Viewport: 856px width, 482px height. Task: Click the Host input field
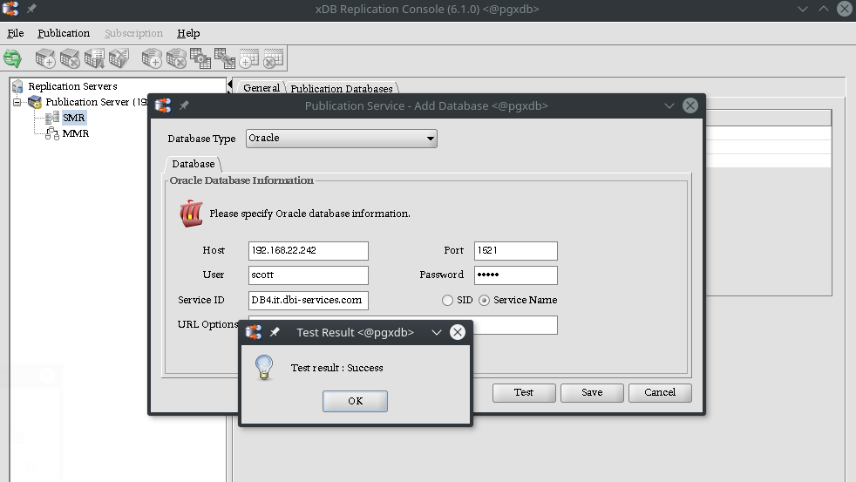tap(309, 250)
